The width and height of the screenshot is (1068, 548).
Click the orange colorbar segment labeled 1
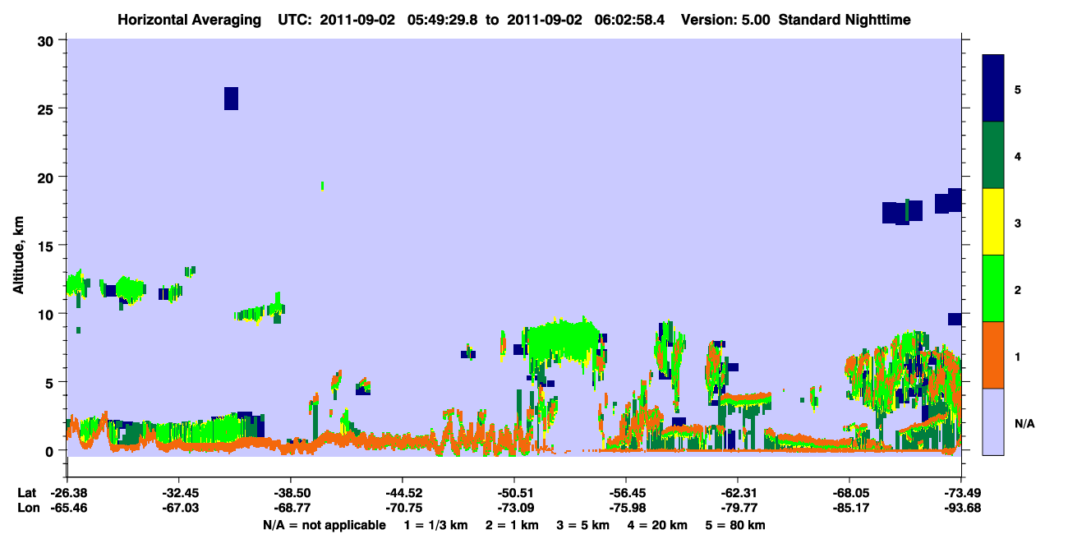tap(993, 355)
